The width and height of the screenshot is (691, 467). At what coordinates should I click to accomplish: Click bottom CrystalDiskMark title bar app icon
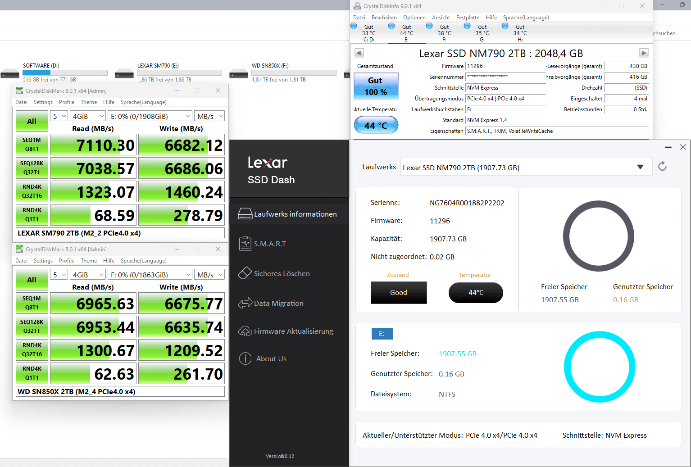[x=19, y=249]
